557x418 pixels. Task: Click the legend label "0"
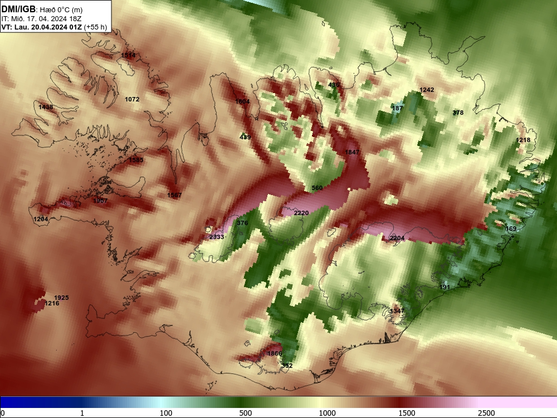(3, 413)
